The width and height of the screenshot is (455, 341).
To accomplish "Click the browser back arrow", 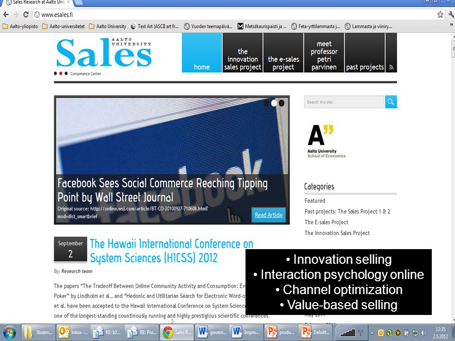I will (x=6, y=15).
